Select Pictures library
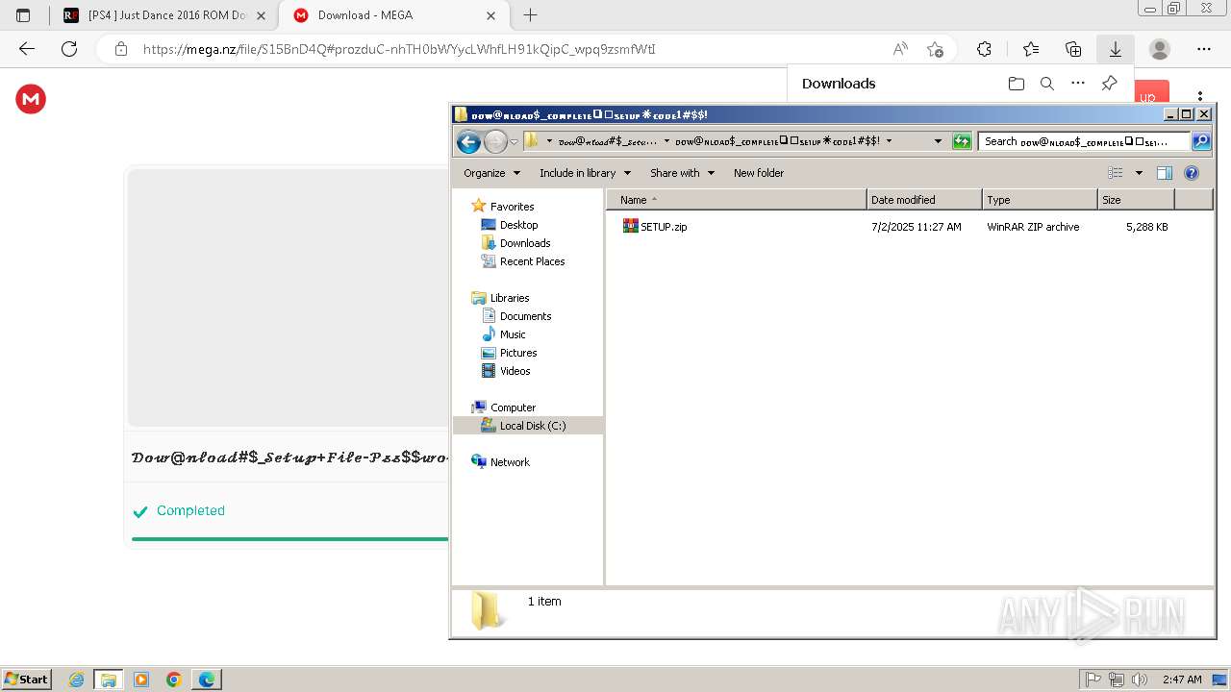The height and width of the screenshot is (692, 1231). pyautogui.click(x=518, y=353)
